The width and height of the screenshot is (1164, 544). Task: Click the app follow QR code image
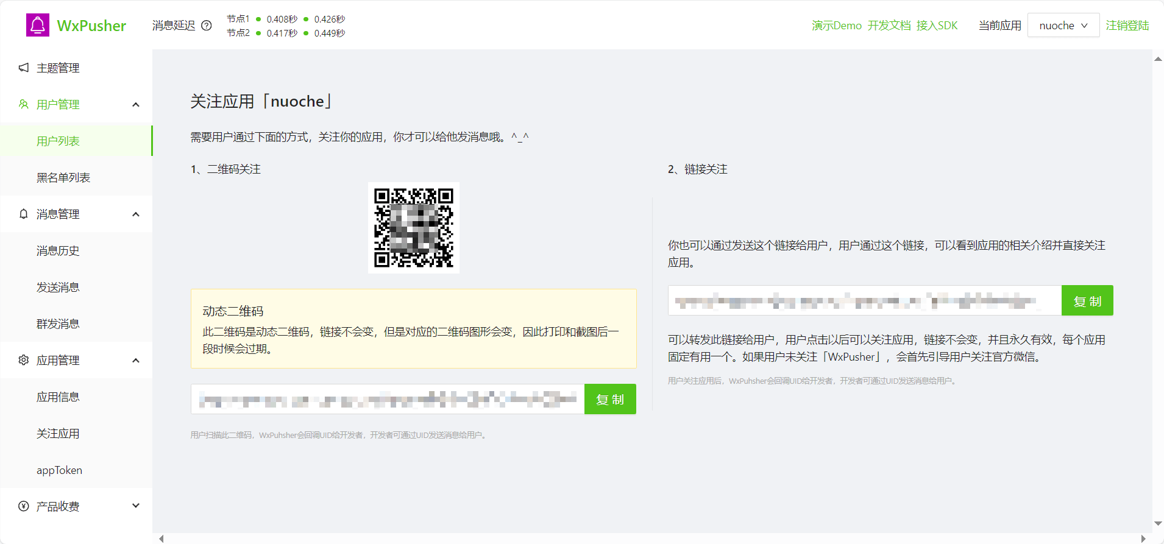tap(414, 228)
